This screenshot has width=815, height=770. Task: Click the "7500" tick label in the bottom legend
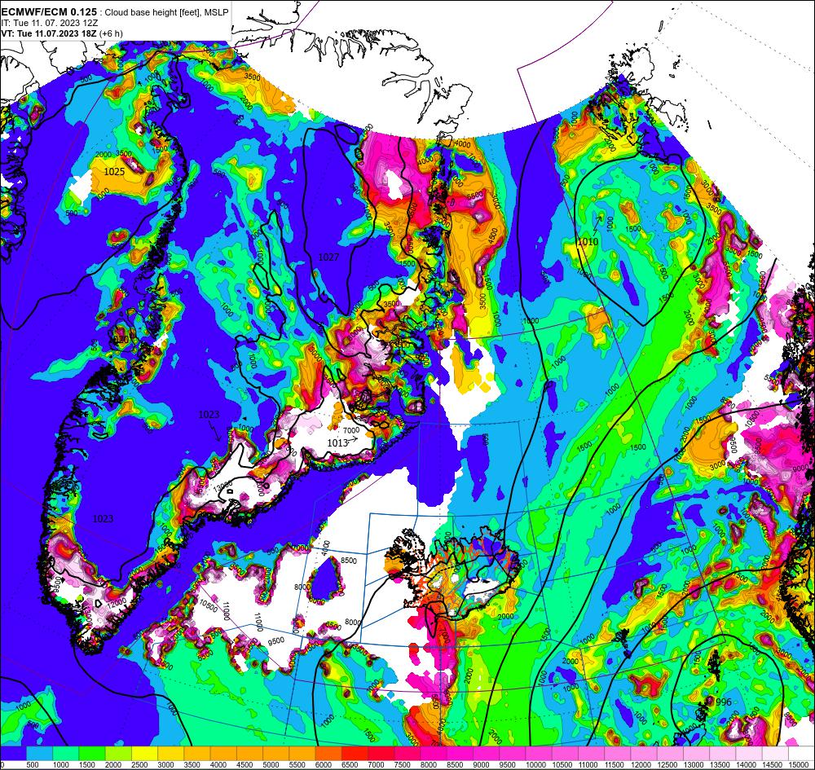pyautogui.click(x=403, y=765)
